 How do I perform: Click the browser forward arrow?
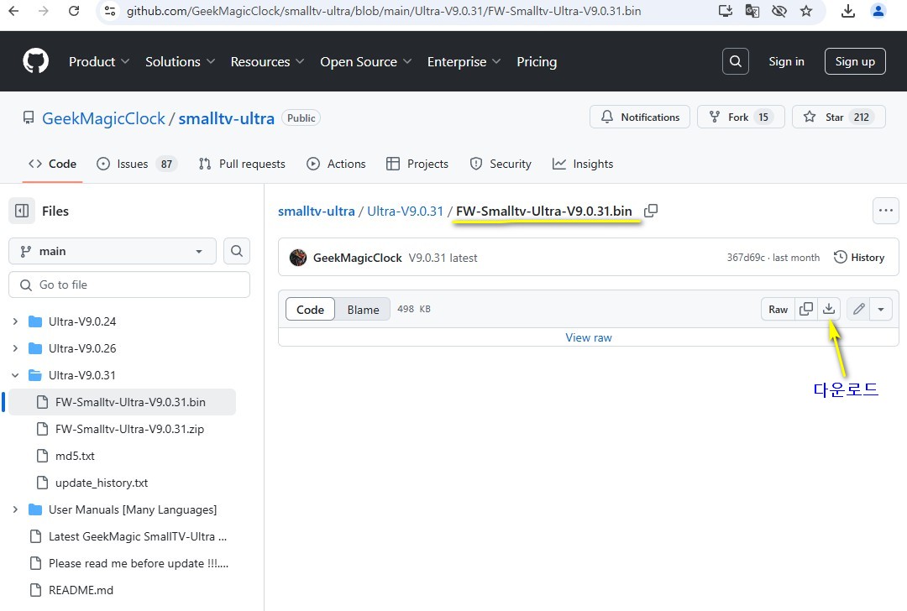click(44, 10)
